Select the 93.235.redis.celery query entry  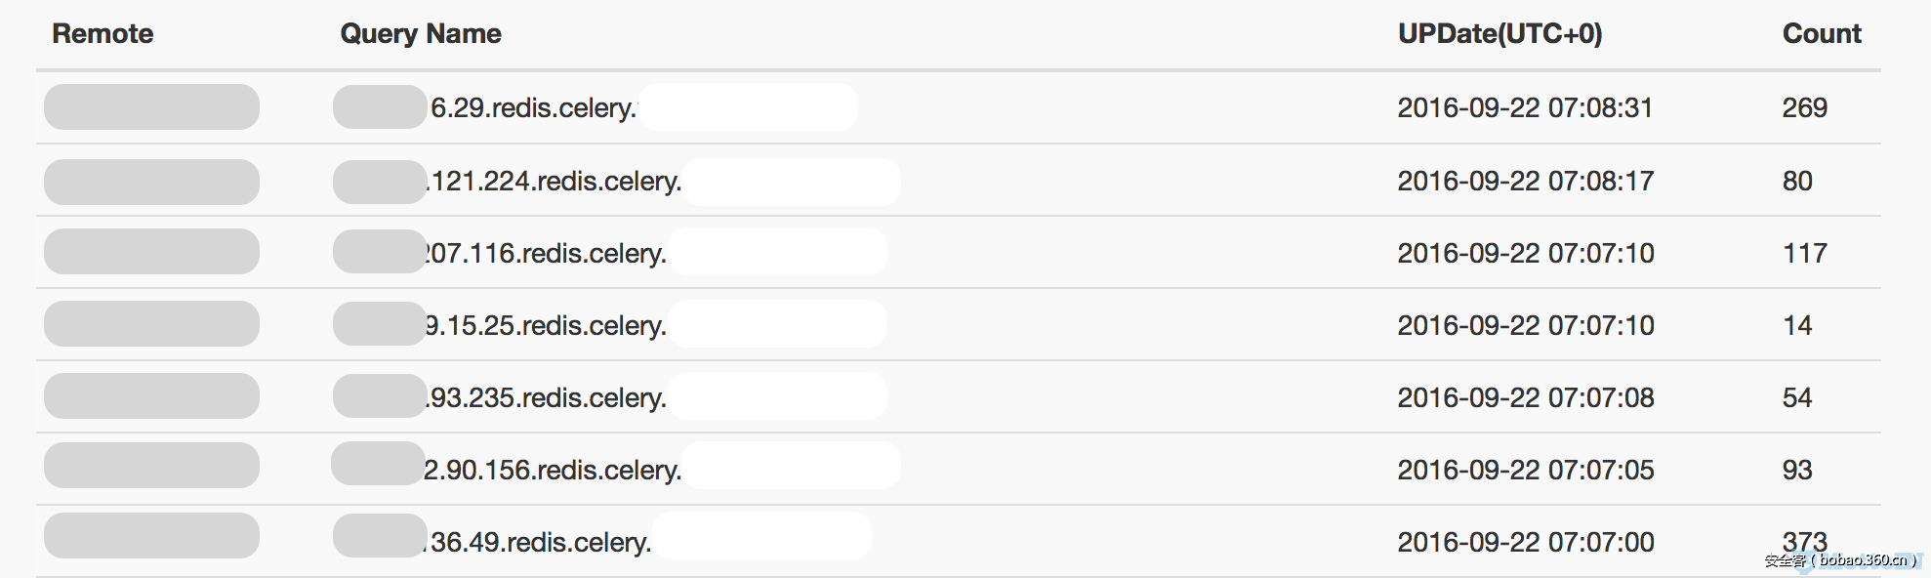point(548,397)
